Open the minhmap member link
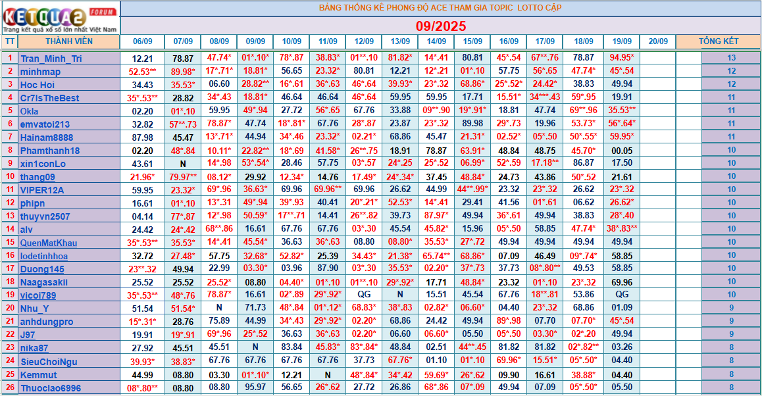 [x=40, y=72]
